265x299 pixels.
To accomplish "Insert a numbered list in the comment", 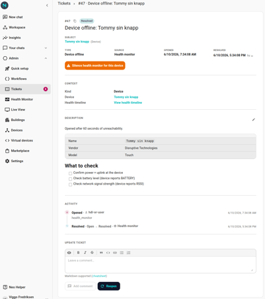I will (x=129, y=253).
